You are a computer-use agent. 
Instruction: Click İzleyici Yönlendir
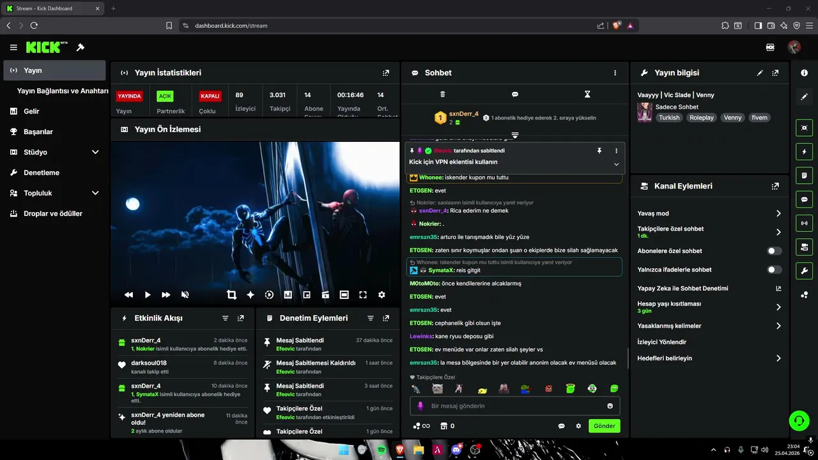tap(662, 342)
